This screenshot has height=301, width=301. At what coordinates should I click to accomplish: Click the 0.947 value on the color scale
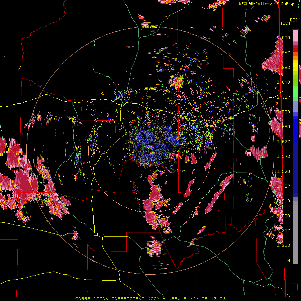(283, 53)
